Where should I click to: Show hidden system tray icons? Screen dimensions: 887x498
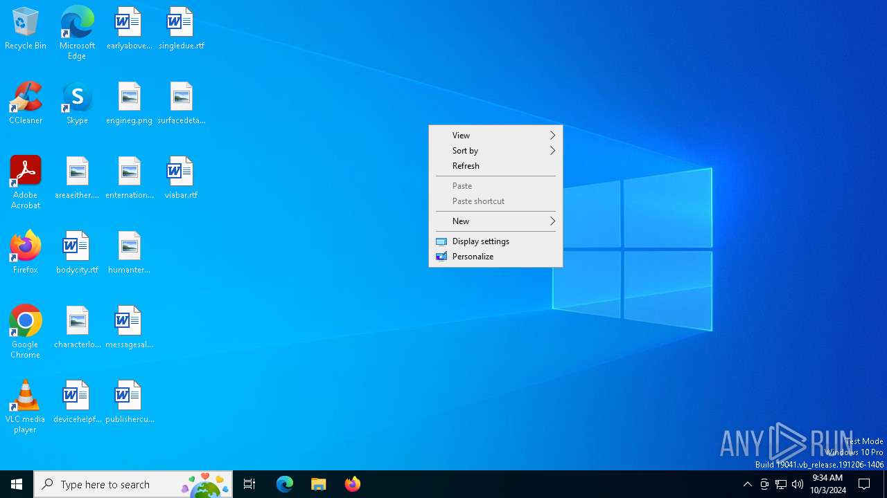coord(747,484)
